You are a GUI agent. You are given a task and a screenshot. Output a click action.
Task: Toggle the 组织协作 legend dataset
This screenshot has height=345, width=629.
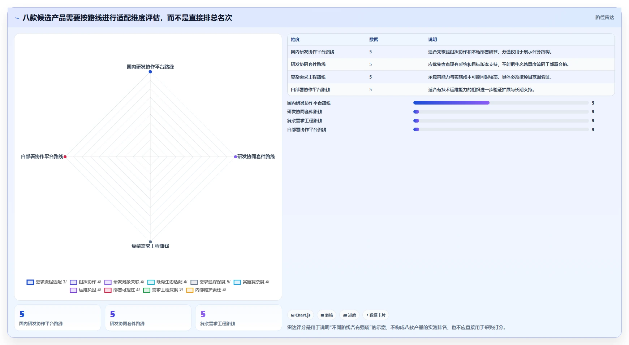coord(86,282)
